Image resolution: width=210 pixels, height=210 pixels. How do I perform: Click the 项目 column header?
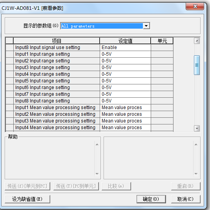[57, 41]
